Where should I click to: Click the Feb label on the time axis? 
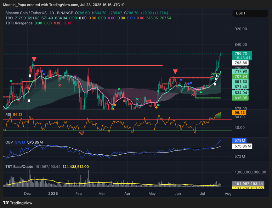(x=78, y=194)
